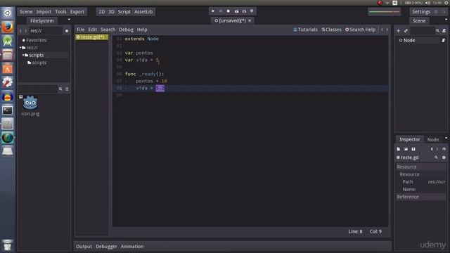Image resolution: width=450 pixels, height=253 pixels.
Task: Open the Output bottom panel
Action: [84, 247]
